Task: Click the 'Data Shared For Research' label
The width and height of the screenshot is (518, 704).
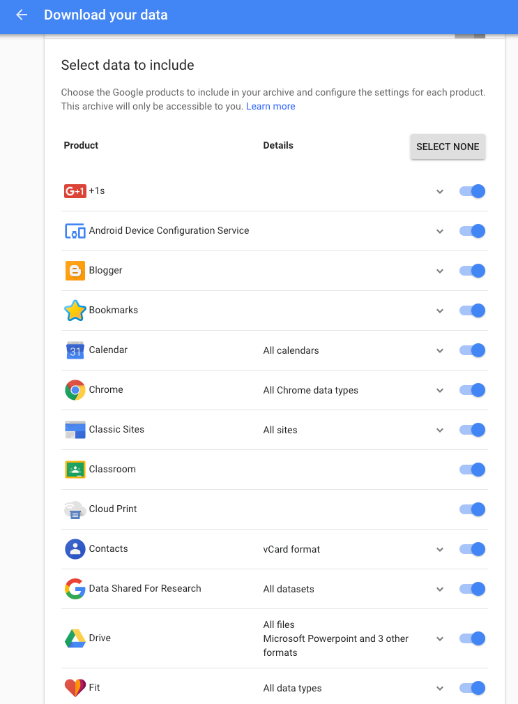Action: point(145,589)
